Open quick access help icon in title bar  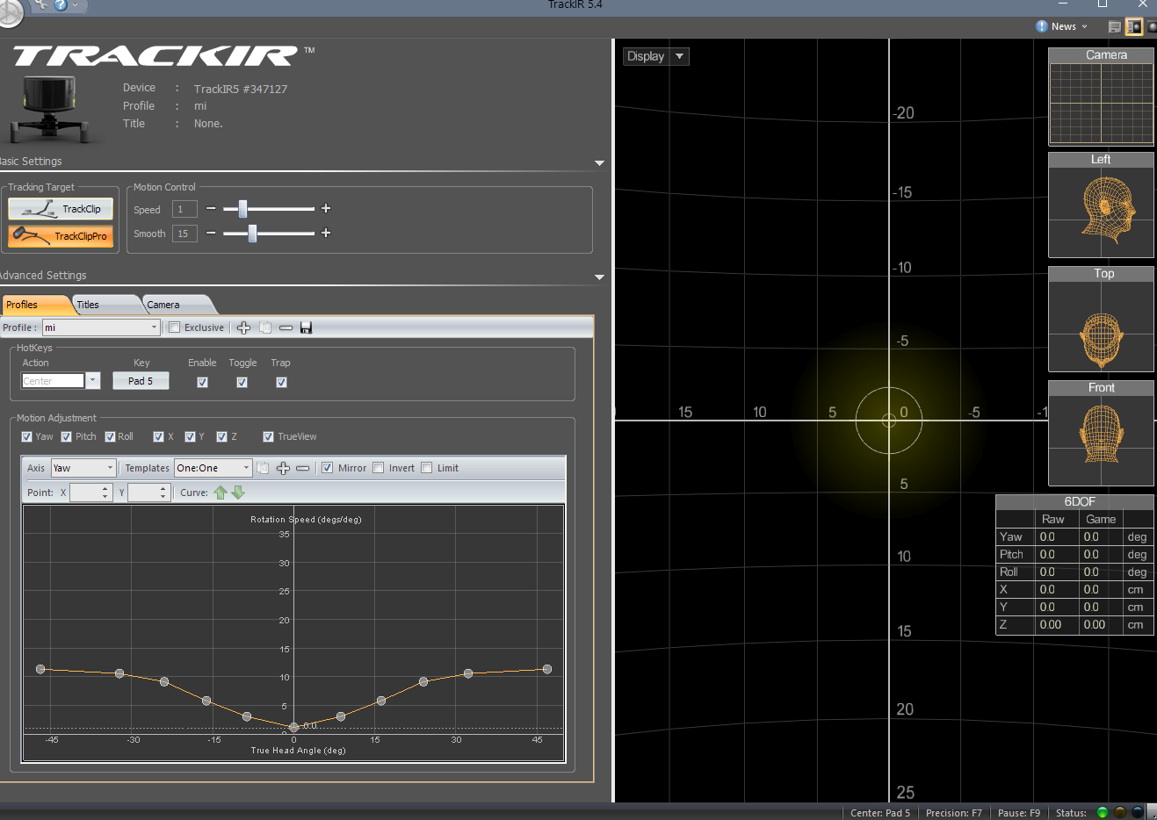point(61,4)
